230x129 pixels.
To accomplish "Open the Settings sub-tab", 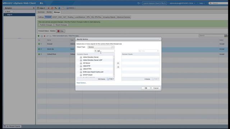I will pyautogui.click(x=41, y=17).
